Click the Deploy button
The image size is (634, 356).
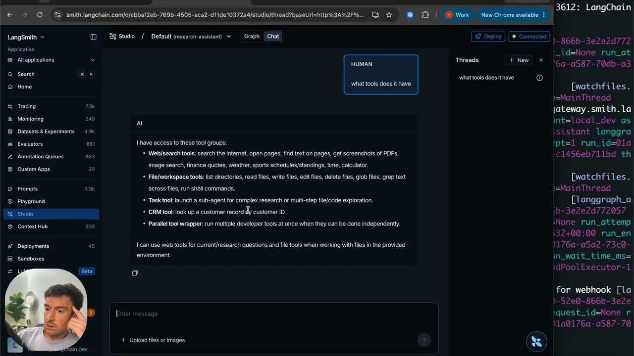(488, 37)
